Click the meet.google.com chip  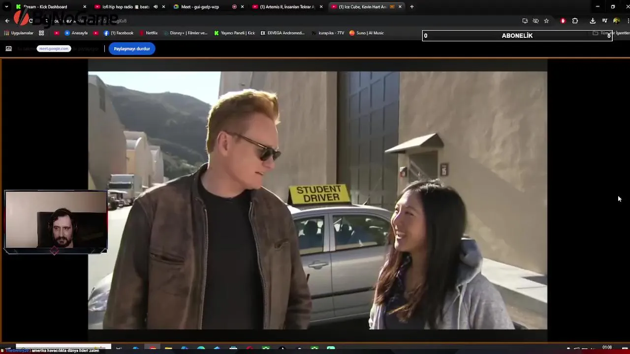click(54, 49)
